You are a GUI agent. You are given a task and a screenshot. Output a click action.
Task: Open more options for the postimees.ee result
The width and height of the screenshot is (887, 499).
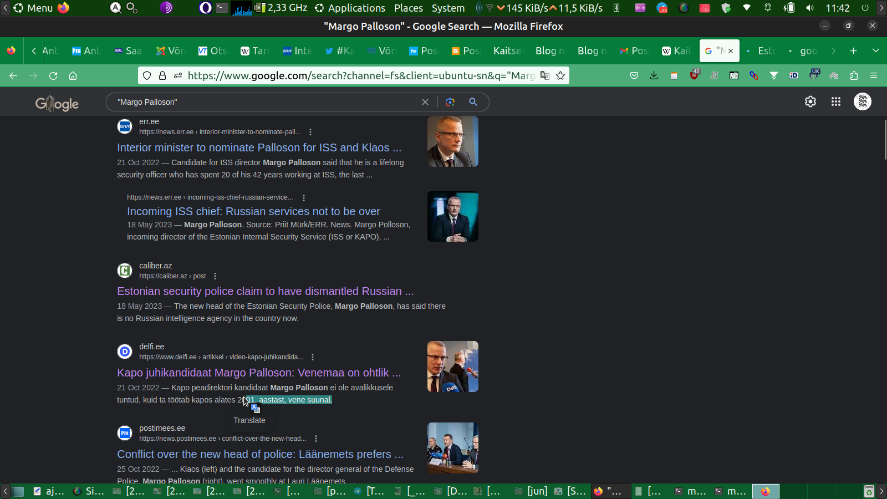316,439
